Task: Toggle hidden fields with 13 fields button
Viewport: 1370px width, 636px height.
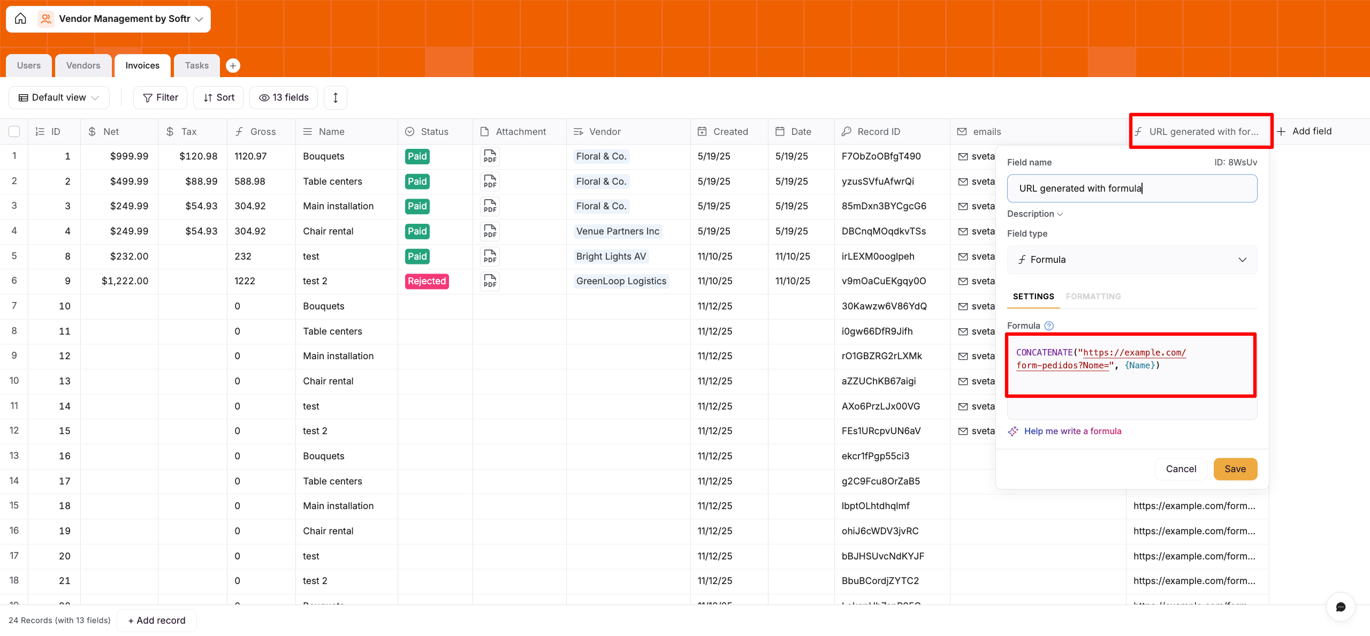Action: [x=284, y=97]
